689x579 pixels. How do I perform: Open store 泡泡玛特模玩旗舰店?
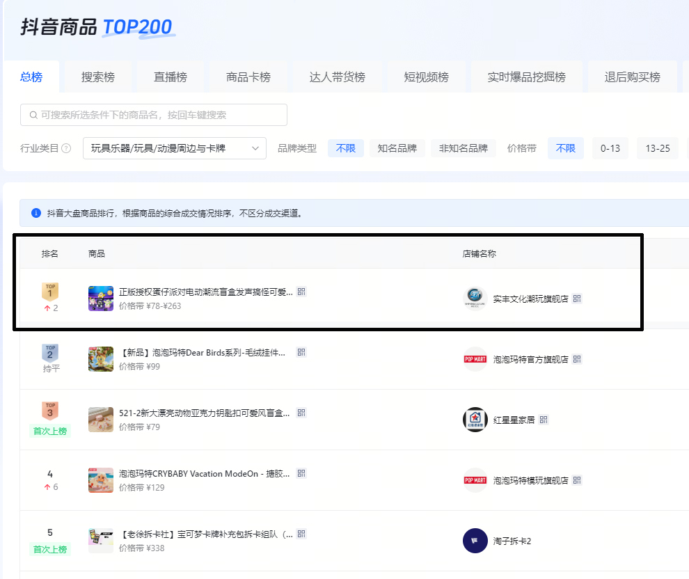(x=530, y=481)
